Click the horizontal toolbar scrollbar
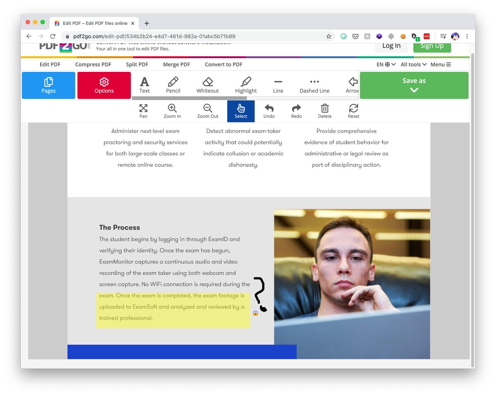Image resolution: width=496 pixels, height=396 pixels. (189, 98)
